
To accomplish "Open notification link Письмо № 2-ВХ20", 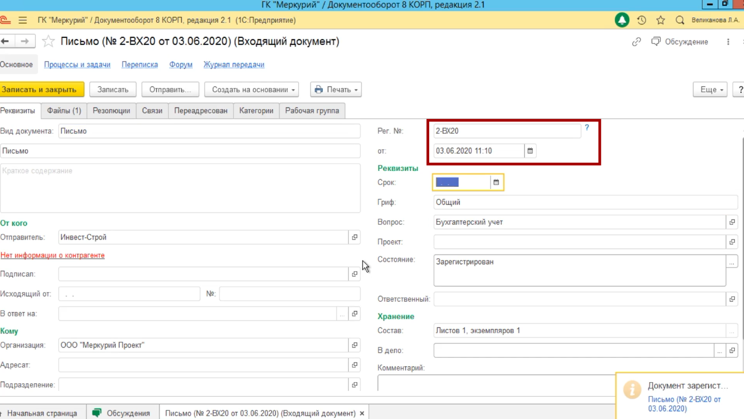I will click(684, 404).
